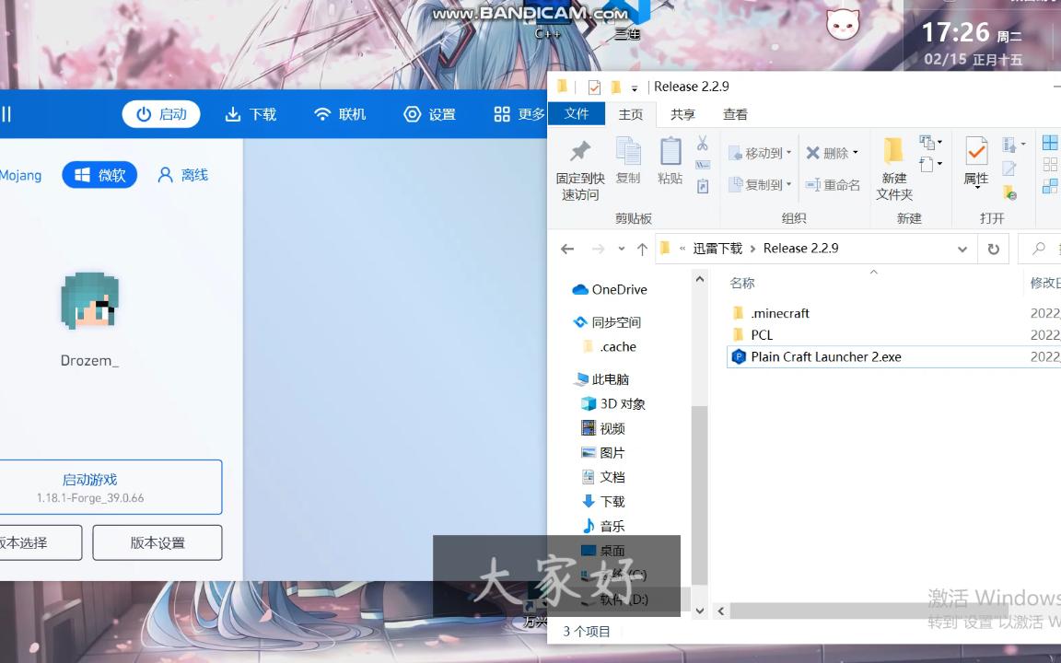Click the power icon on launcher 启动 tab
This screenshot has width=1061, height=663.
pyautogui.click(x=144, y=114)
